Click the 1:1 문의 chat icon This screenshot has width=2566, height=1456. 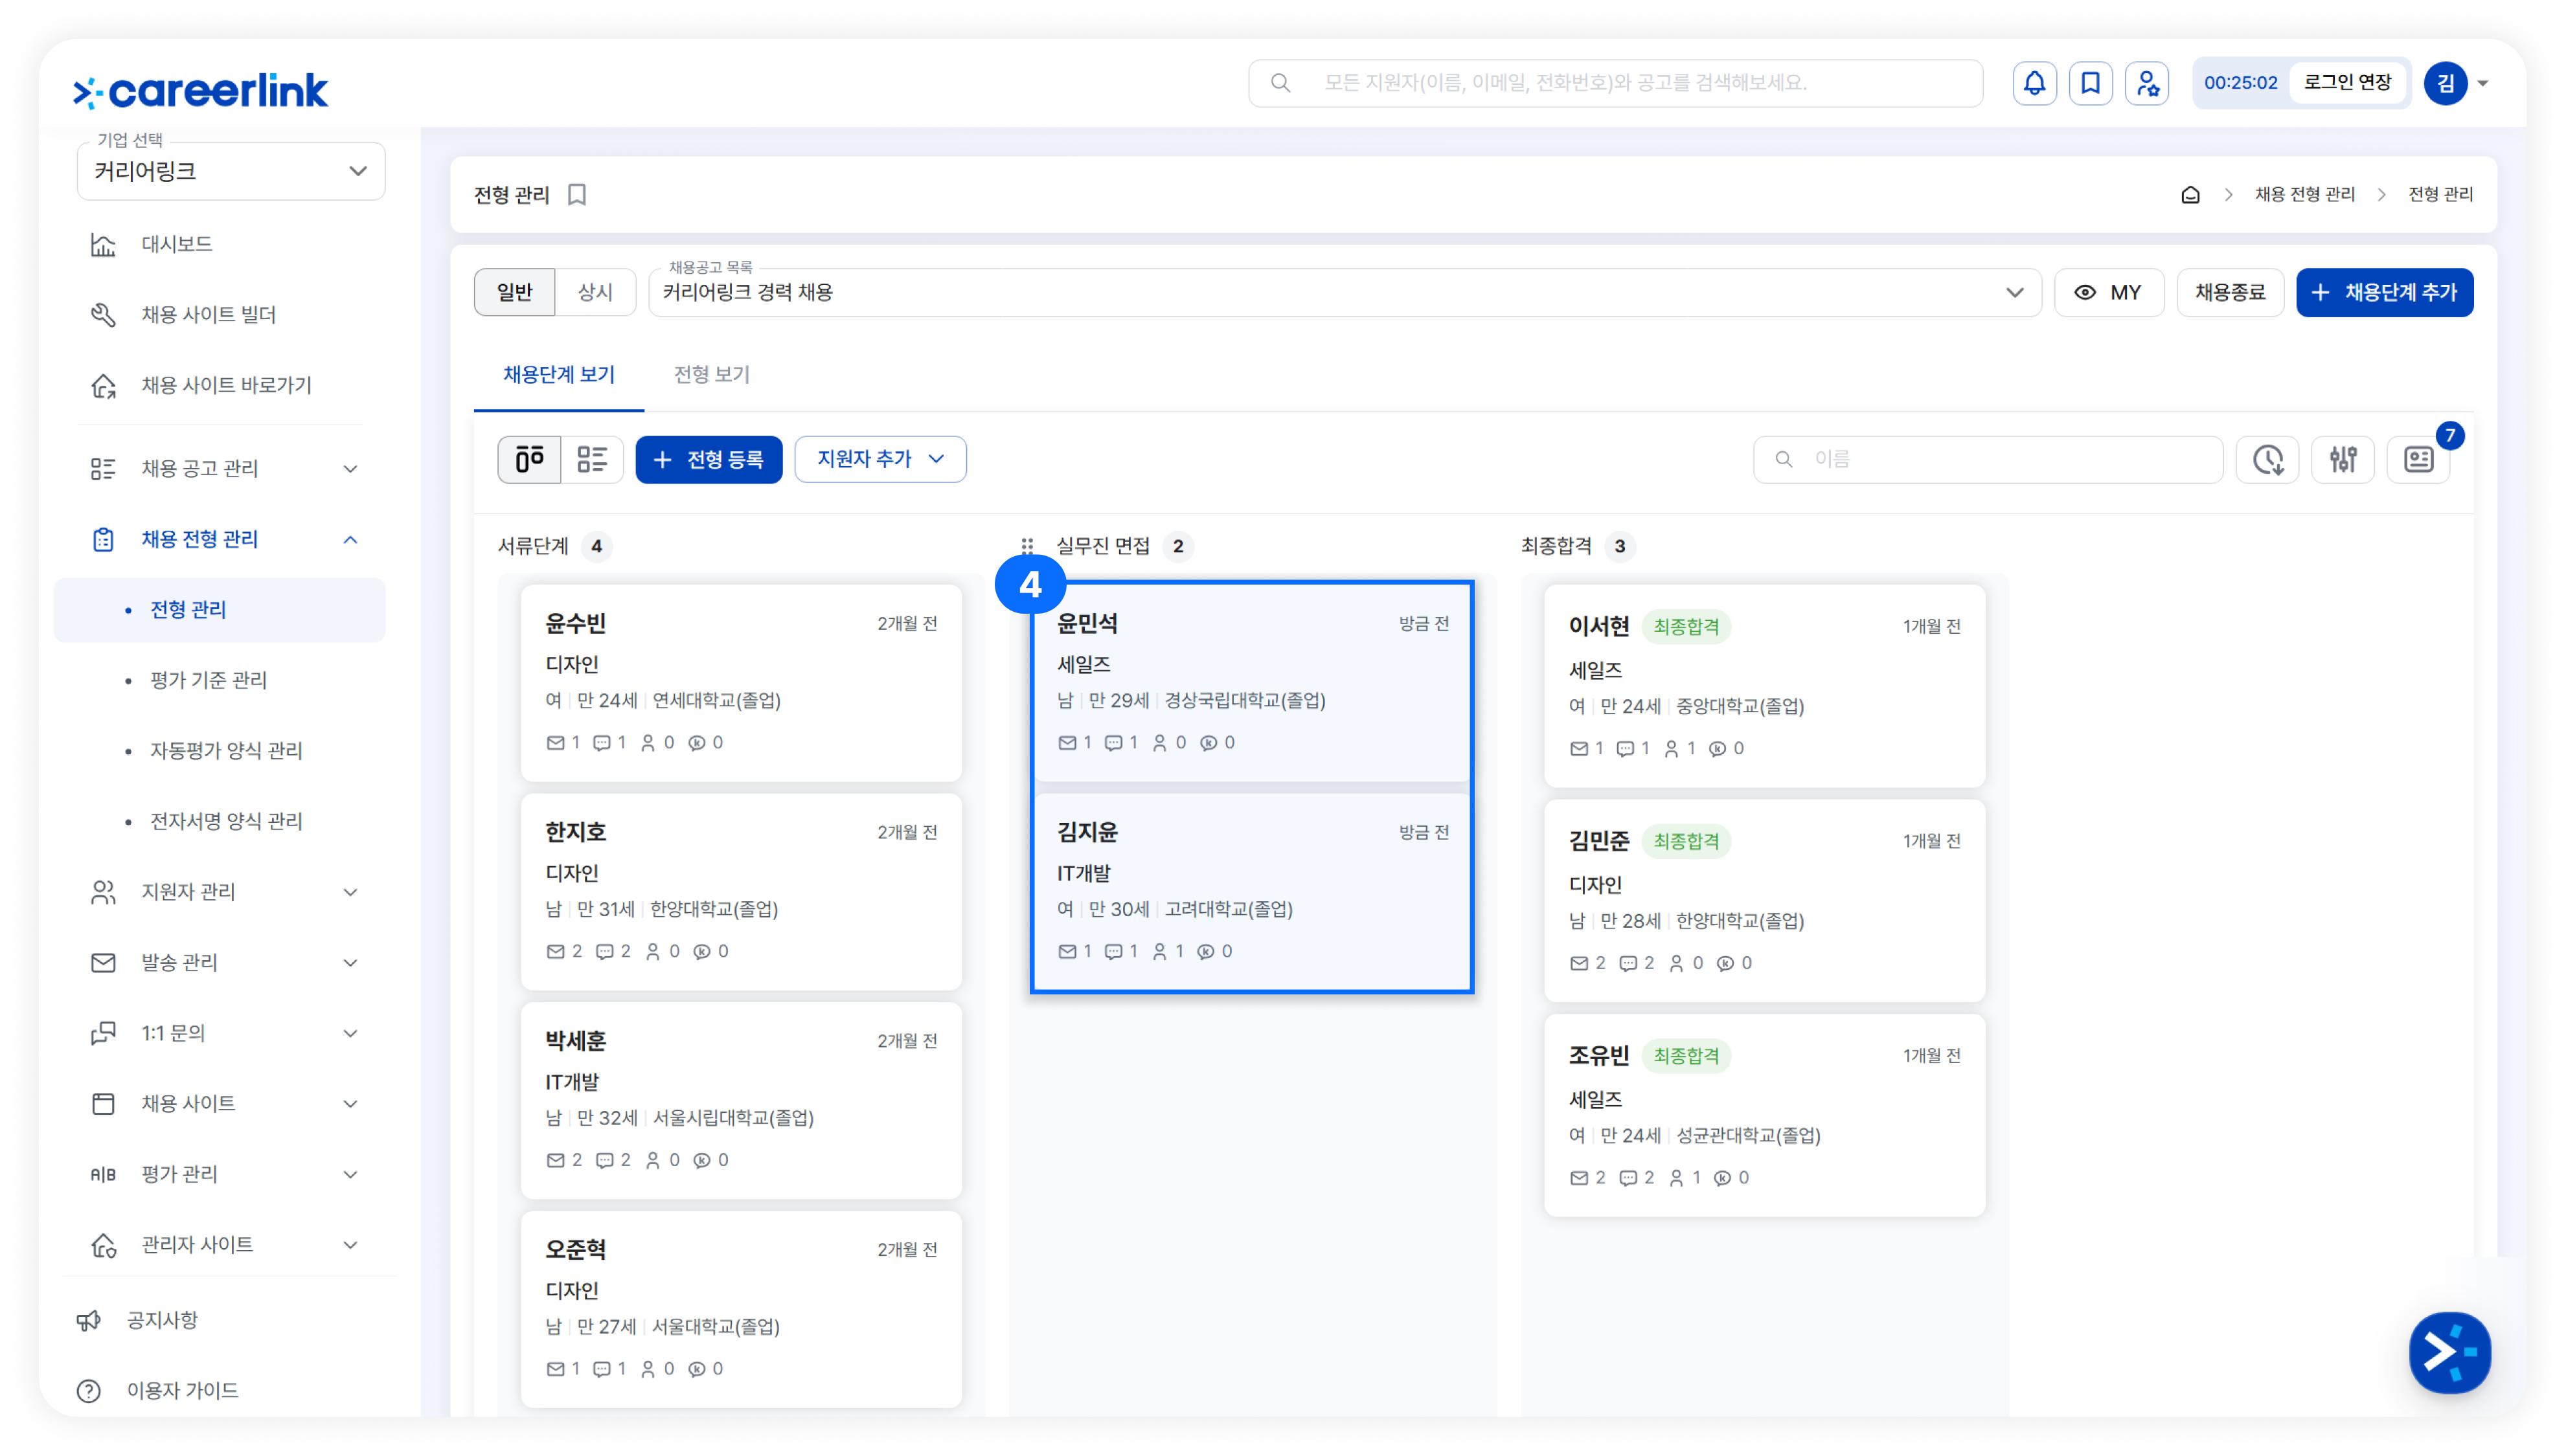[103, 1033]
